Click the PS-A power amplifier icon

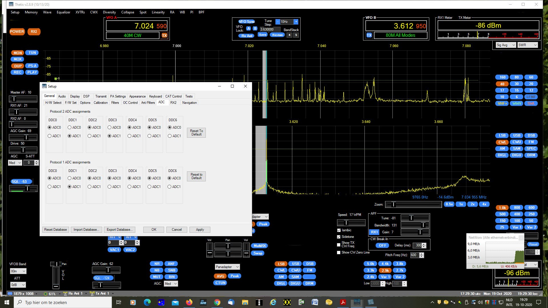click(32, 66)
